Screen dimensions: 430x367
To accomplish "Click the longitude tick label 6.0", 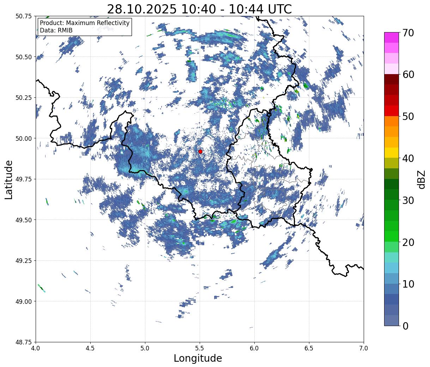I will [254, 348].
